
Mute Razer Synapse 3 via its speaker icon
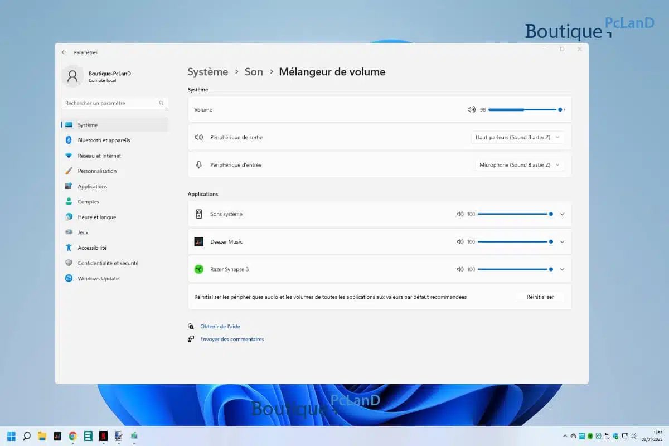tap(460, 269)
